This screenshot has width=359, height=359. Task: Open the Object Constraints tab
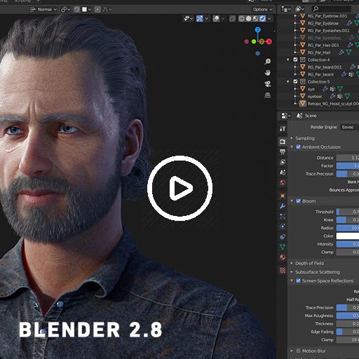283,237
